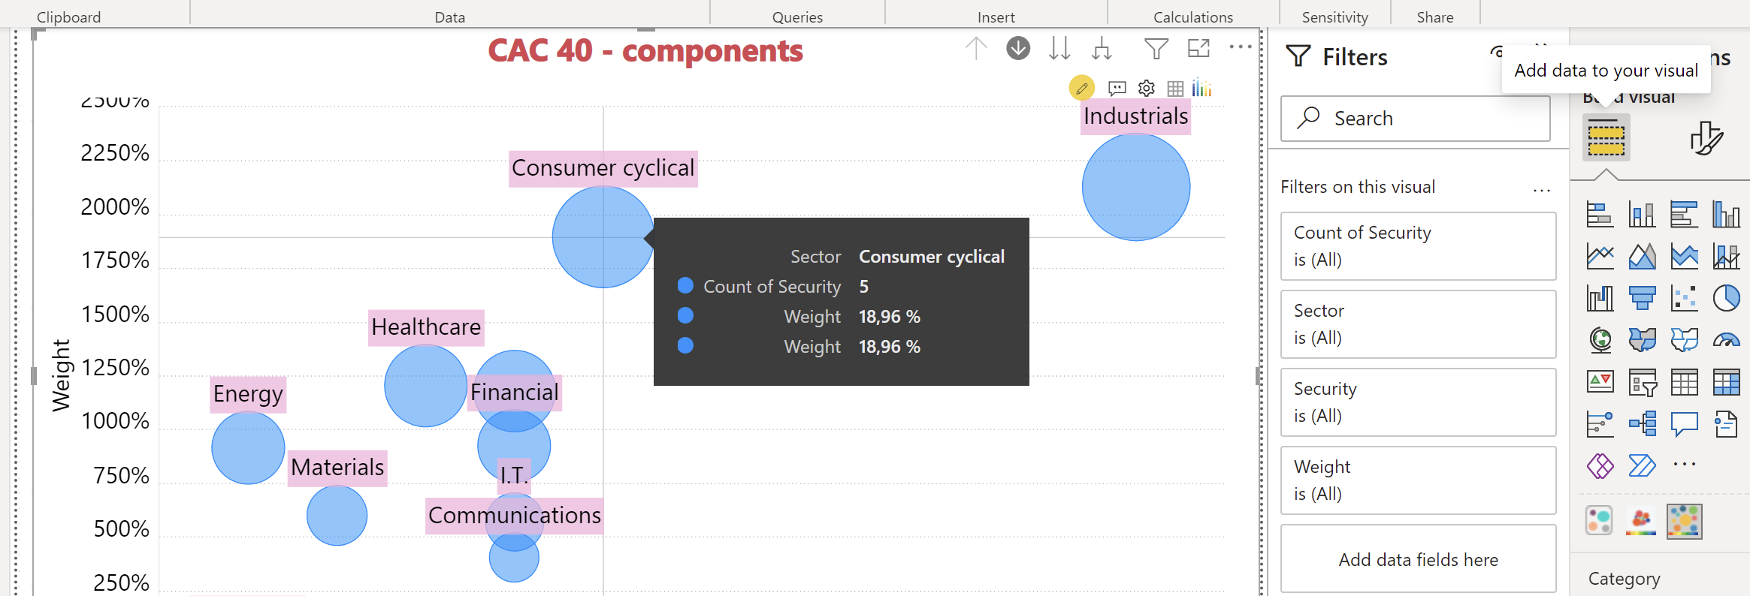1750x596 pixels.
Task: Select the area chart visual
Action: 1642,257
